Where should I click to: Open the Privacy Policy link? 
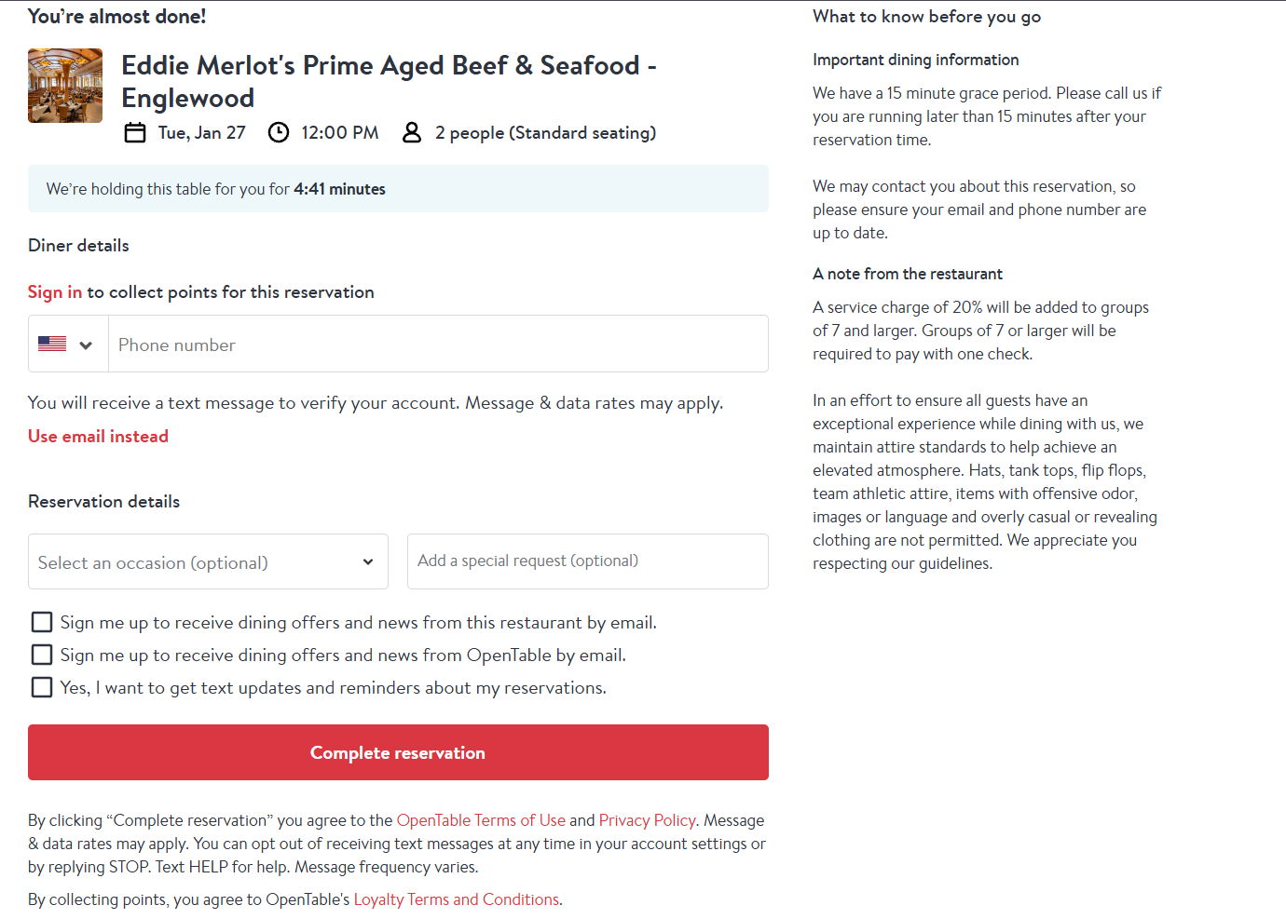point(647,820)
